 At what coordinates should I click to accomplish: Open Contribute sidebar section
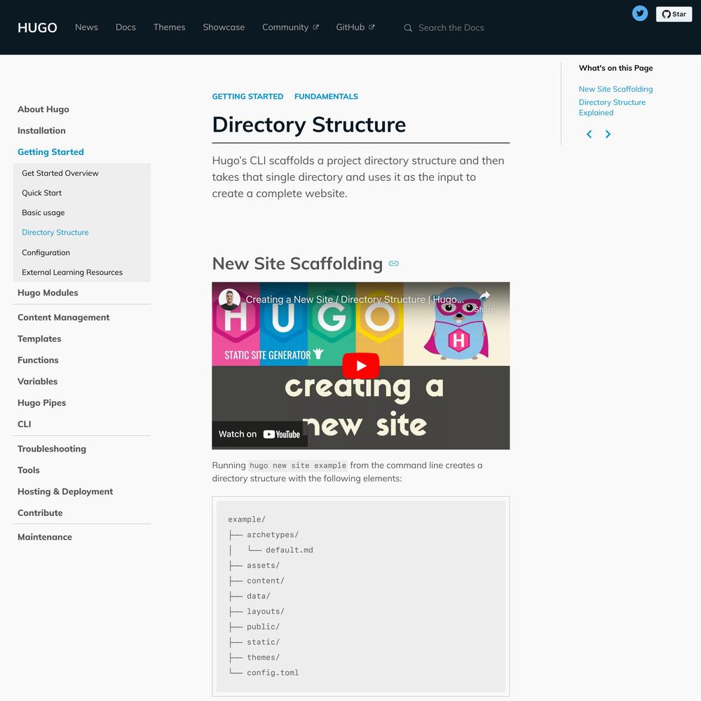pos(40,513)
